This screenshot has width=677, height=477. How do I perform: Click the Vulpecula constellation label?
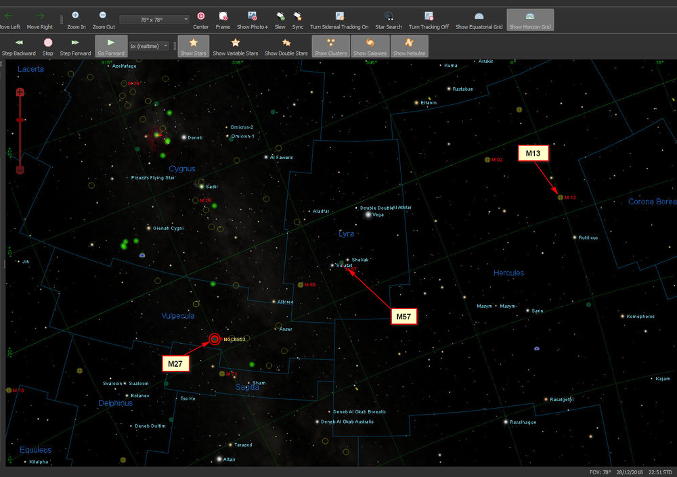click(x=178, y=315)
